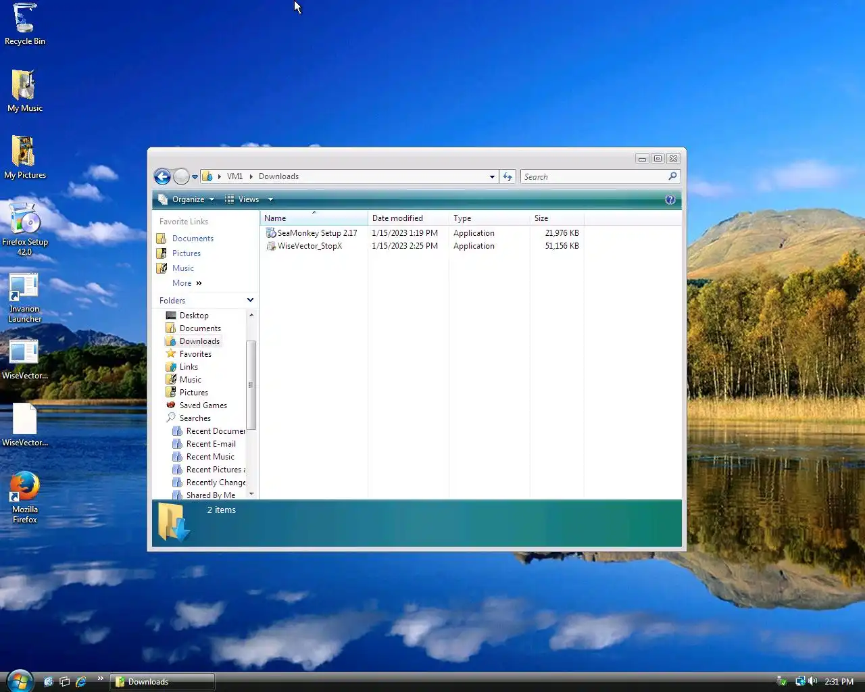Open the Music favorite link

point(183,268)
